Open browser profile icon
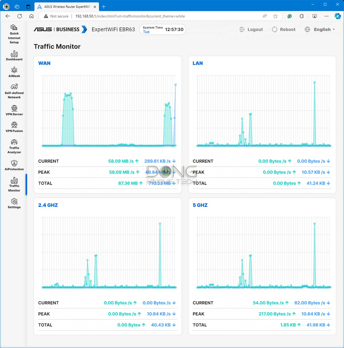This screenshot has width=344, height=348. [x=6, y=6]
